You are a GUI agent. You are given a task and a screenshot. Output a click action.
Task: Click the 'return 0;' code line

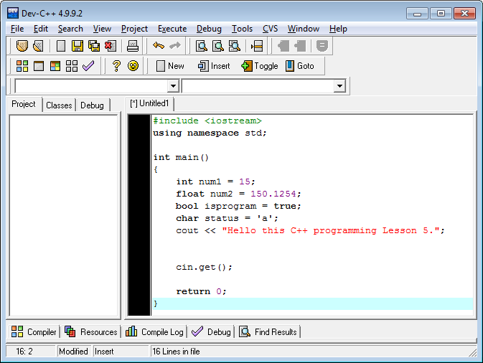201,291
